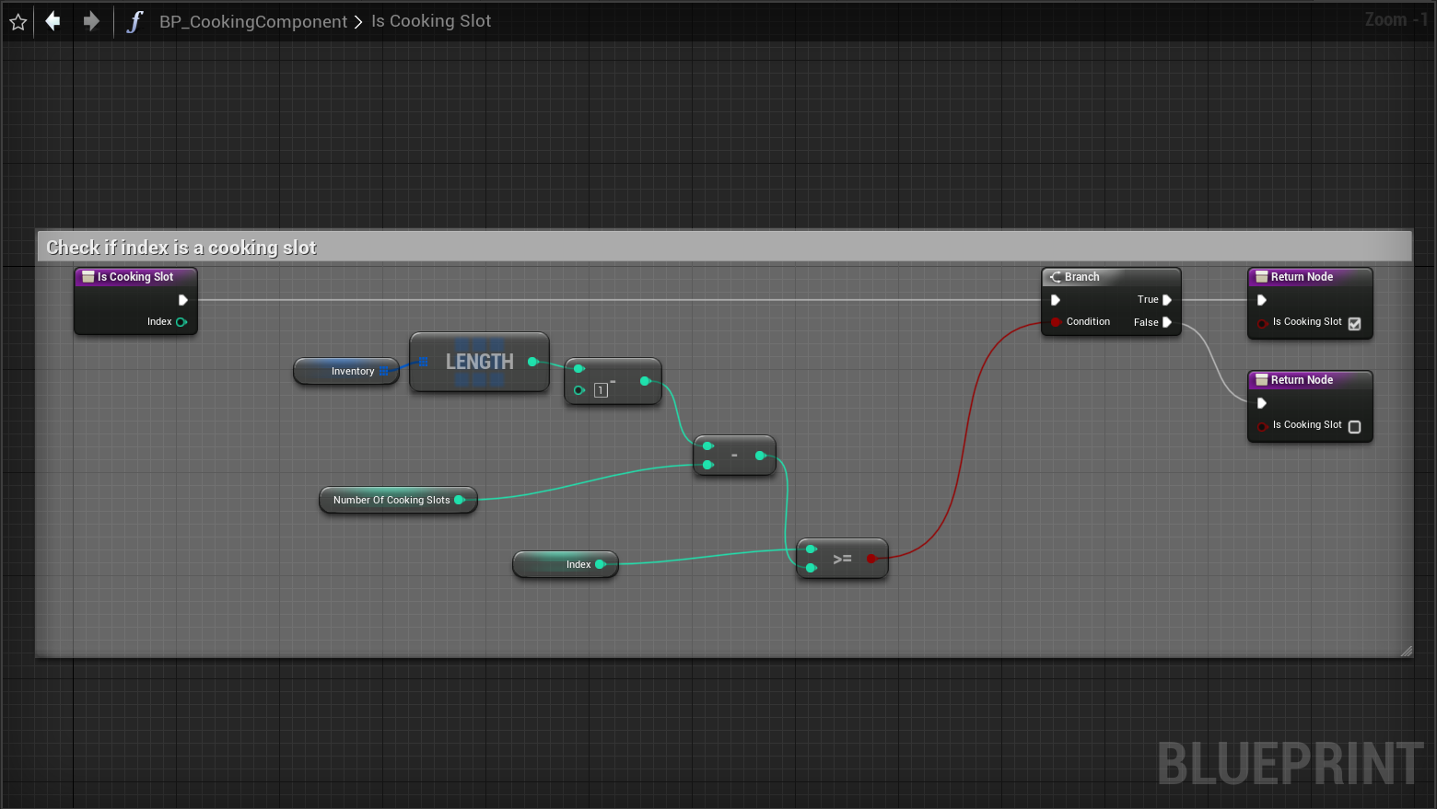Open BP_CookingComponent in the breadcrumb
The width and height of the screenshot is (1437, 809).
click(x=253, y=21)
